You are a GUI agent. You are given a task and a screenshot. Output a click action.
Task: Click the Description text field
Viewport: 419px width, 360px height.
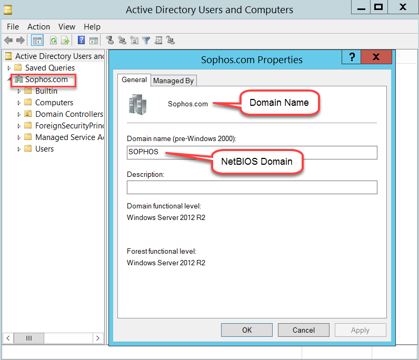click(x=252, y=187)
